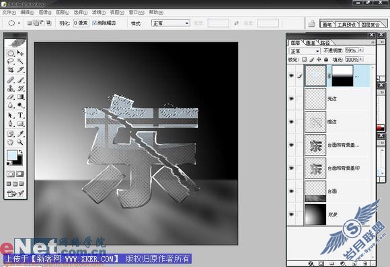Select the Gradient tool

pyautogui.click(x=20, y=97)
